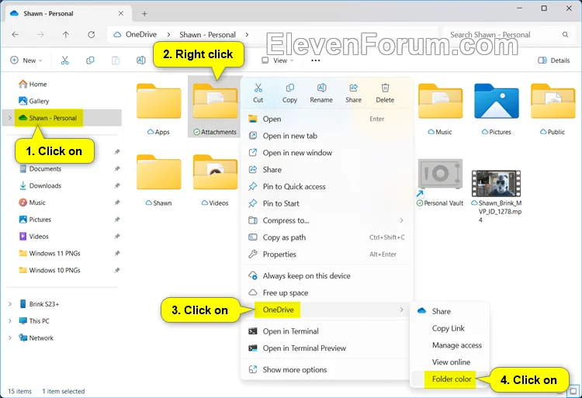The image size is (582, 398).
Task: Unpin Documents via its pin icon
Action: point(117,169)
